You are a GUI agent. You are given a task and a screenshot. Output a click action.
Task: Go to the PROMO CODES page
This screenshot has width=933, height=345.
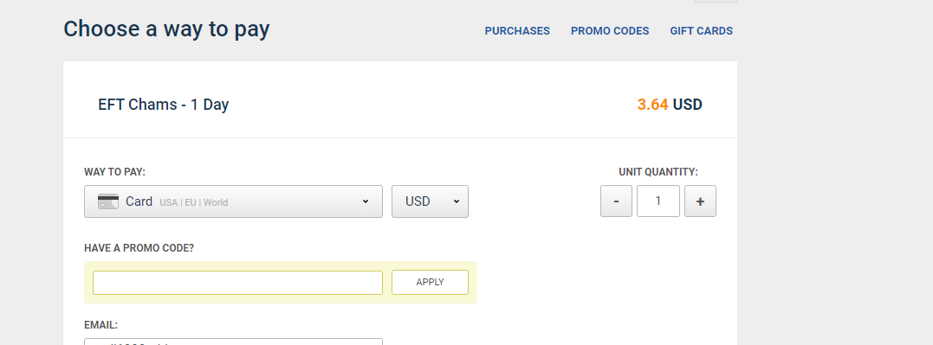[610, 31]
